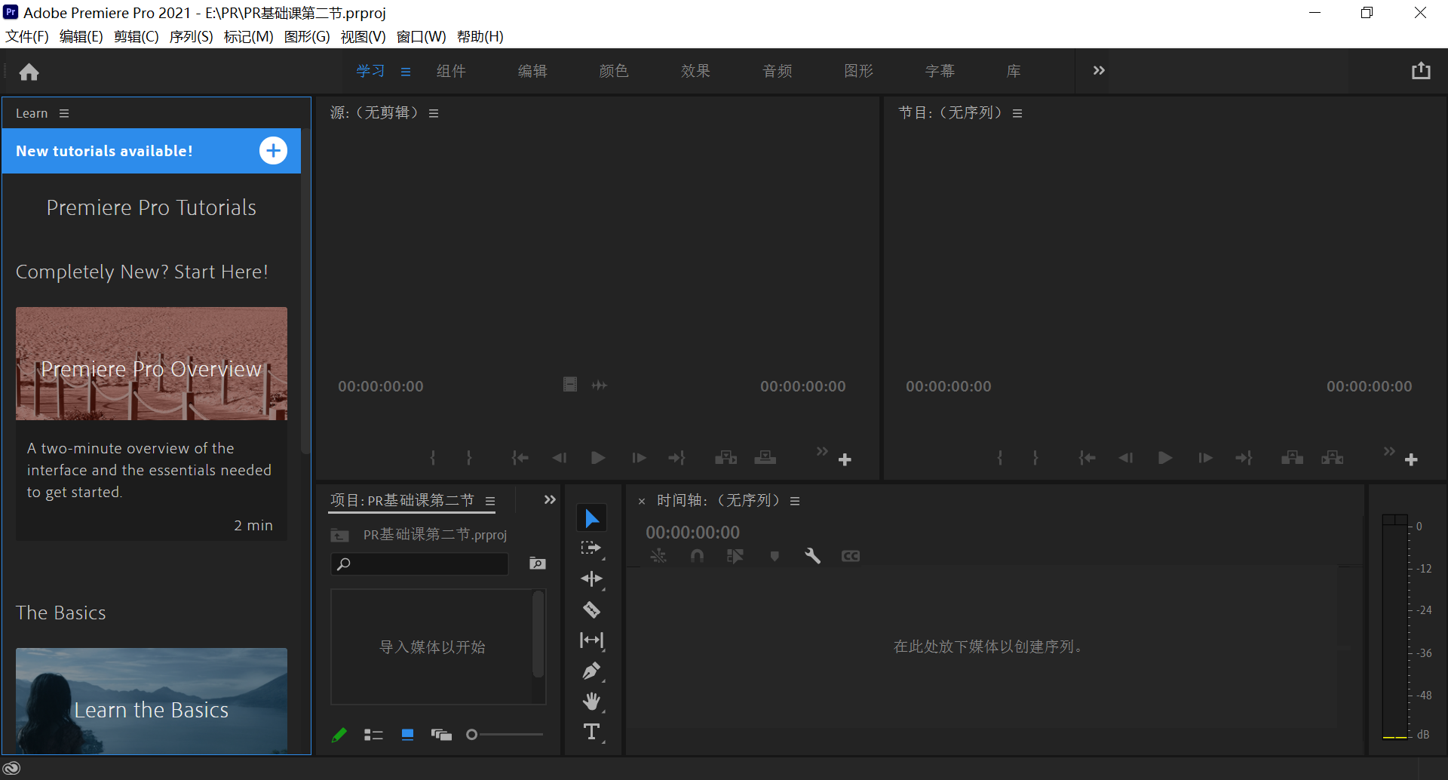Click Extract in Program monitor
1448x780 pixels.
pyautogui.click(x=1332, y=458)
